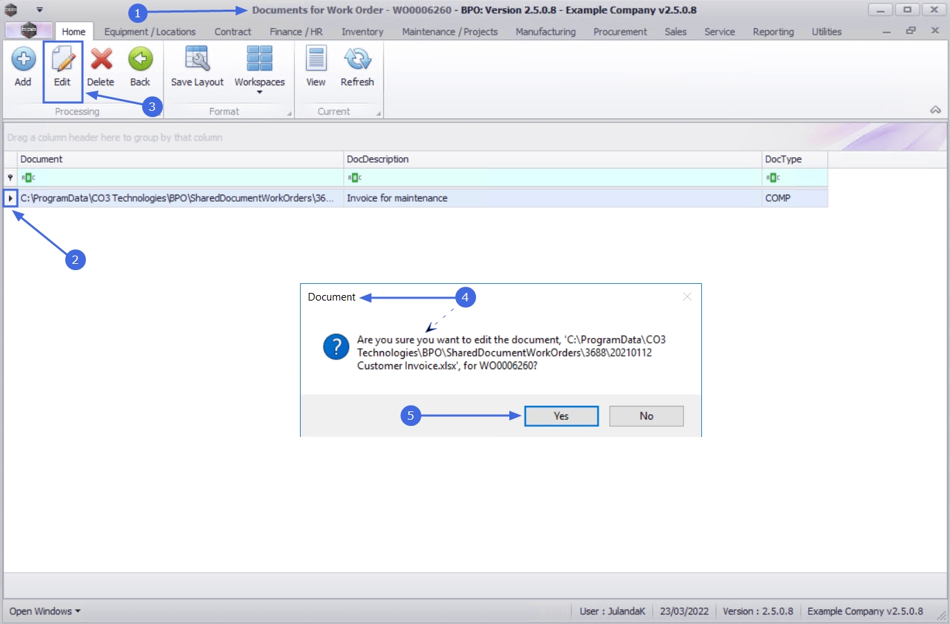Open the Format group dialog launcher
Image resolution: width=950 pixels, height=624 pixels.
pyautogui.click(x=289, y=114)
